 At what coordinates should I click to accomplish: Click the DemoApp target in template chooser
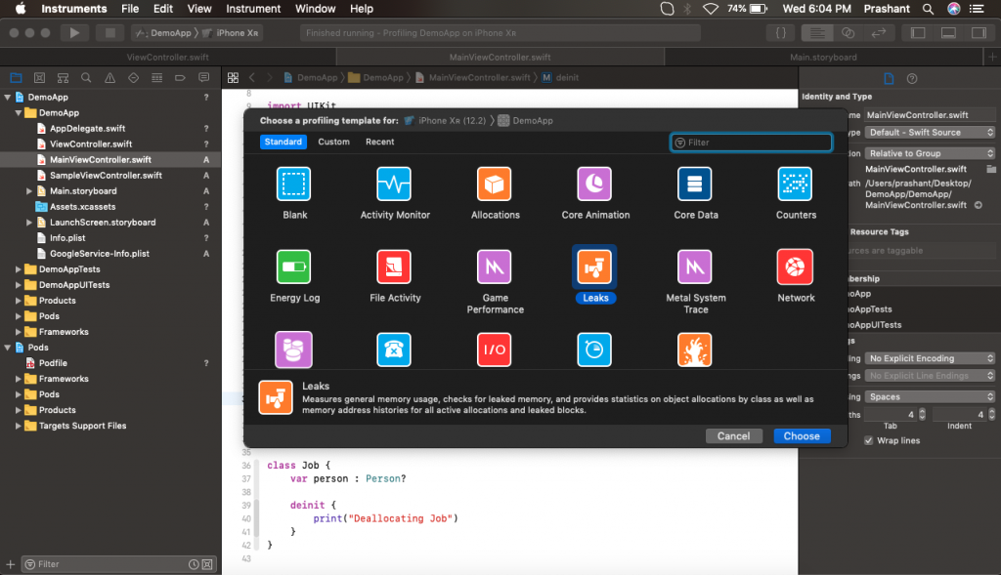pyautogui.click(x=525, y=120)
